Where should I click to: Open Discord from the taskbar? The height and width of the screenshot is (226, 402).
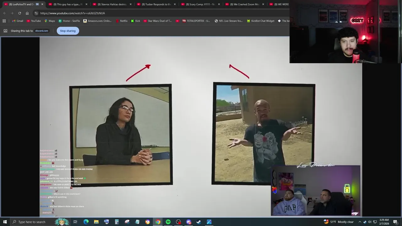pos(188,222)
